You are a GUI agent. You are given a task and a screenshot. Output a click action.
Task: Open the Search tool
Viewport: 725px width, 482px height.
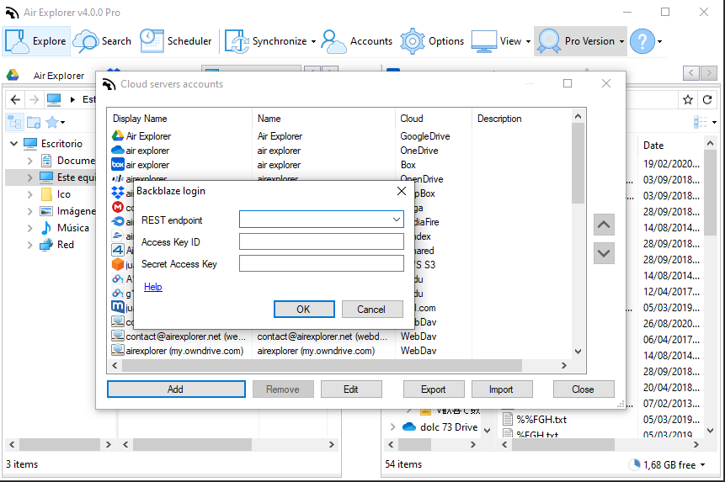(102, 41)
